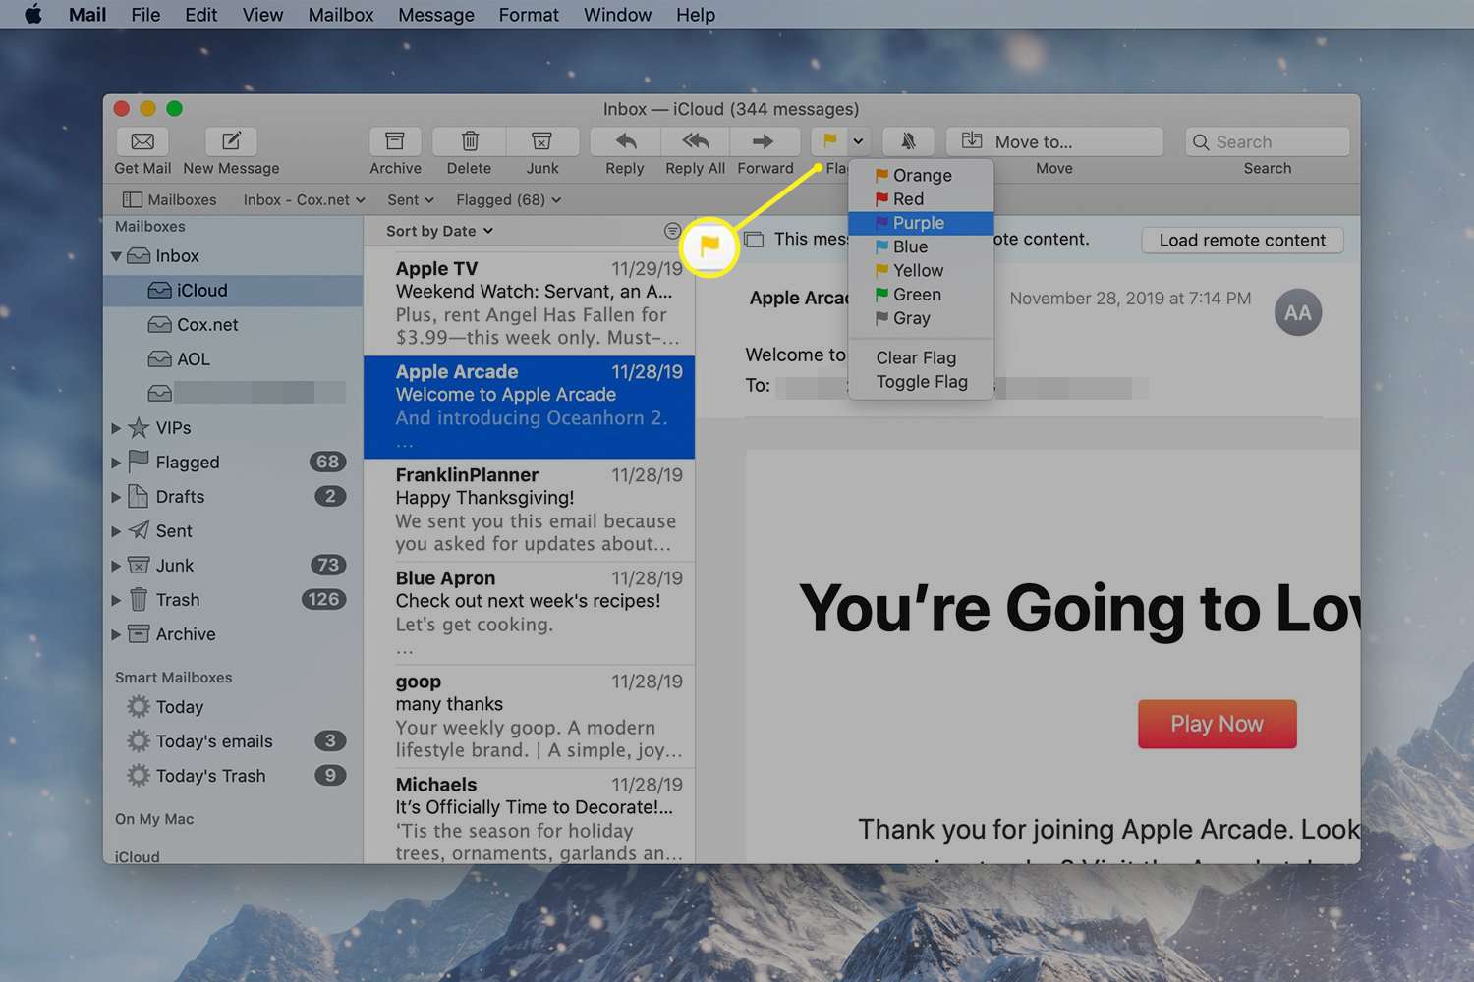Screen dimensions: 1474x982
Task: Choose the Blue flag option
Action: coord(921,247)
